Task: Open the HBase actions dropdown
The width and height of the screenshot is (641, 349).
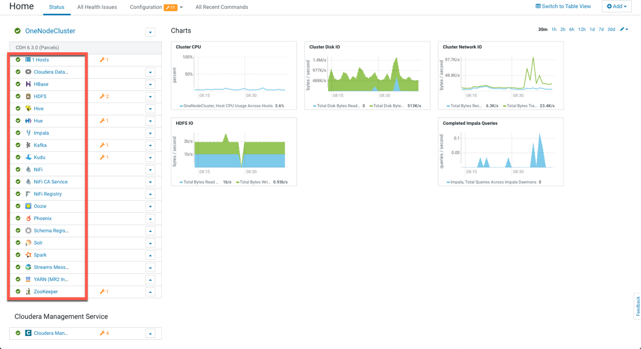Action: click(150, 84)
